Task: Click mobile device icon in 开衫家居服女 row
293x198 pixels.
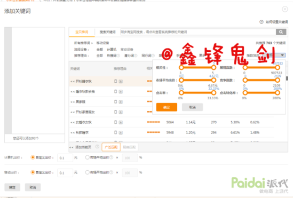Action: point(115,112)
